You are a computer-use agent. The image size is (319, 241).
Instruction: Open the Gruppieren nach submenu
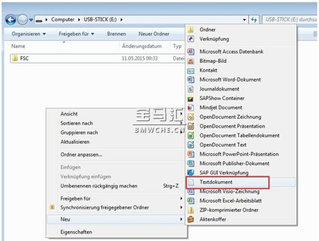coord(116,133)
